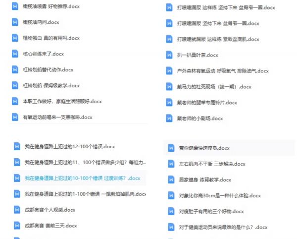
Task: Click file name 左右肌肉不平衡 三步解决.docx
Action: click(212, 164)
